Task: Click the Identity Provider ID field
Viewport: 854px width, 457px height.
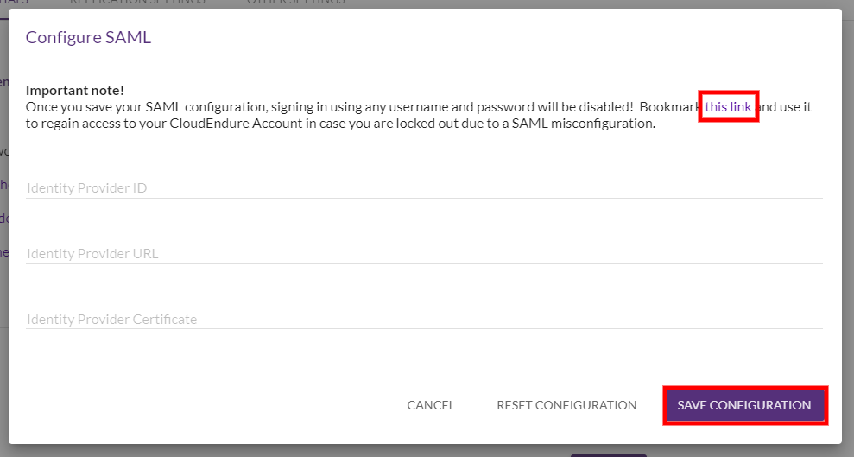Action: (x=423, y=187)
